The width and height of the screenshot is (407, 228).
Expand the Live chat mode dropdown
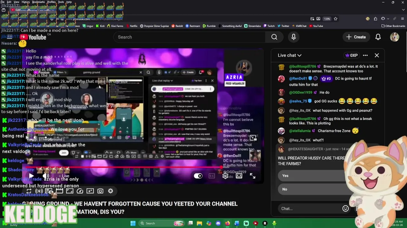pyautogui.click(x=289, y=55)
